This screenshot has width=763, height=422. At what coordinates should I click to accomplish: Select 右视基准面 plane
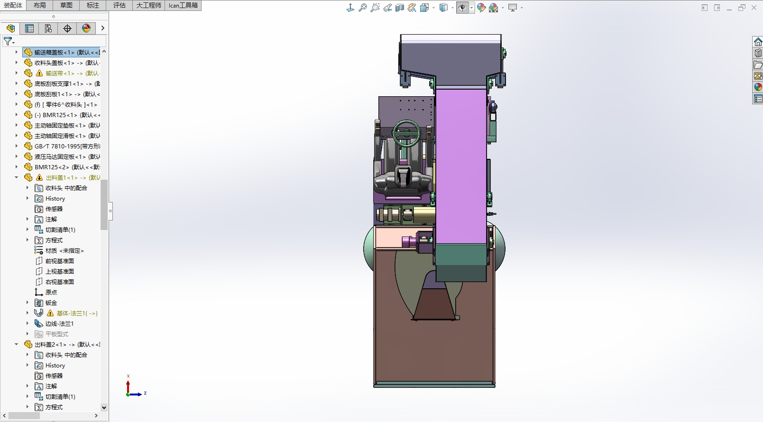coord(55,282)
